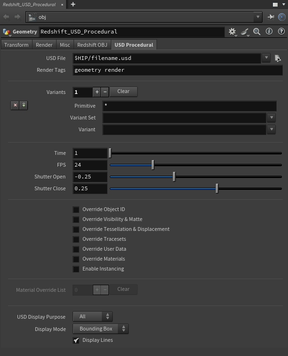The image size is (288, 356).
Task: Click the Shutter Close slider handle
Action: (x=217, y=188)
